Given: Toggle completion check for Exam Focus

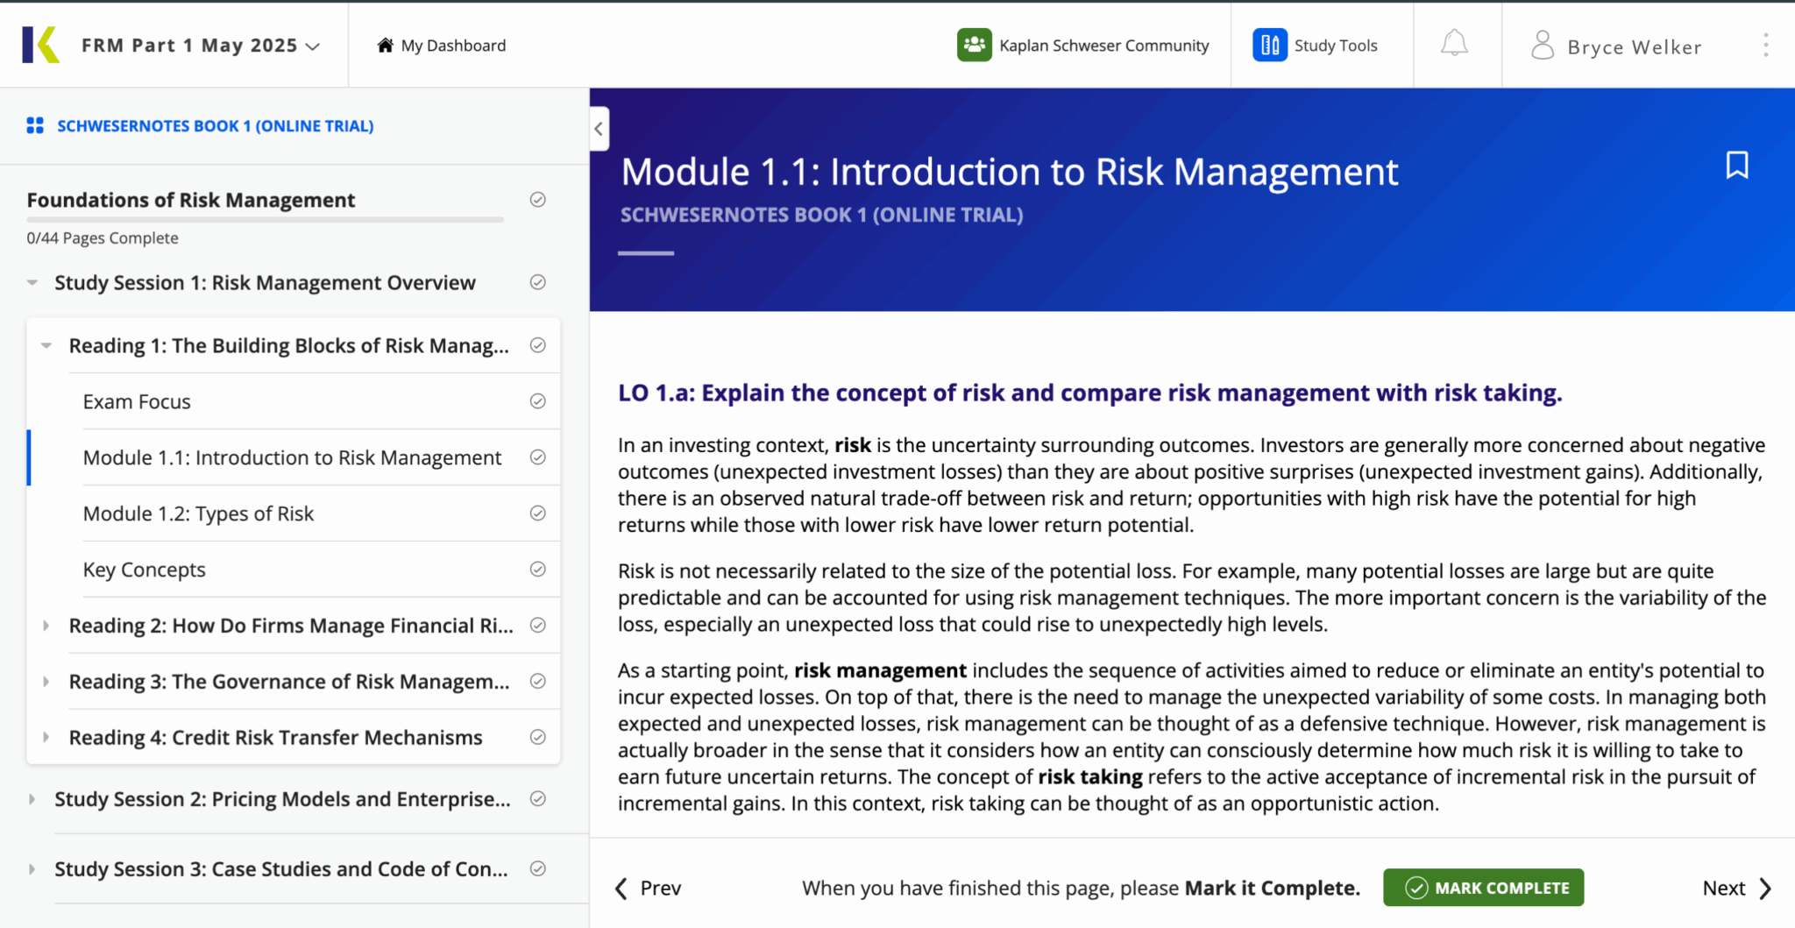Looking at the screenshot, I should tap(538, 401).
